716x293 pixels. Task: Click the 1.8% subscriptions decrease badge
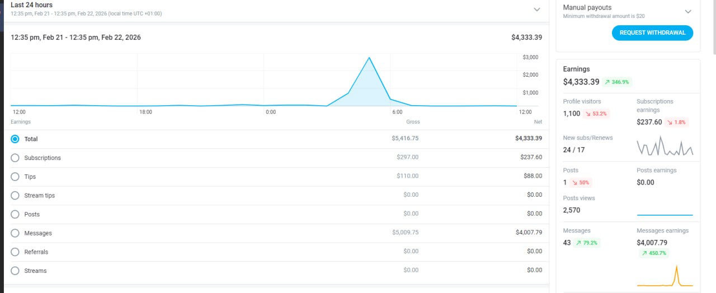pyautogui.click(x=677, y=122)
